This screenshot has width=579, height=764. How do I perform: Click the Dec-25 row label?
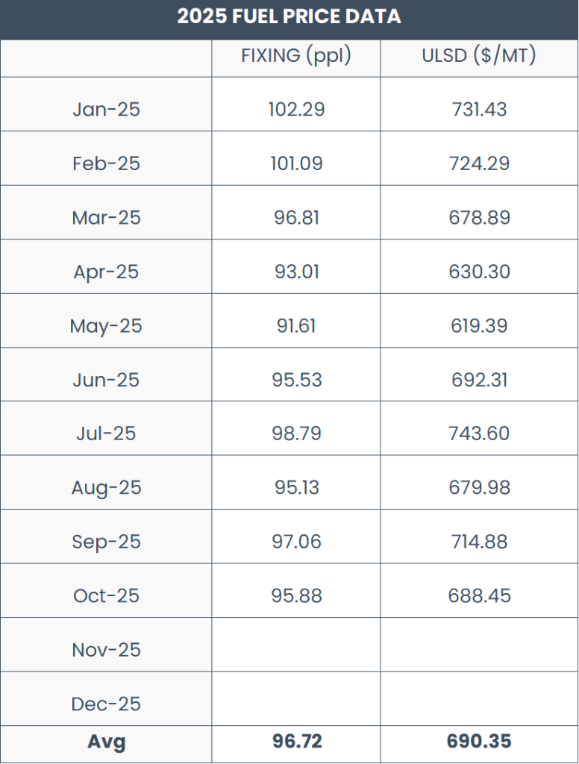106,704
